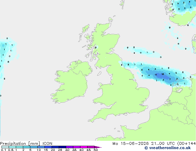
Task: Click the legend scale label '0.1'
Action: [x=3, y=150]
